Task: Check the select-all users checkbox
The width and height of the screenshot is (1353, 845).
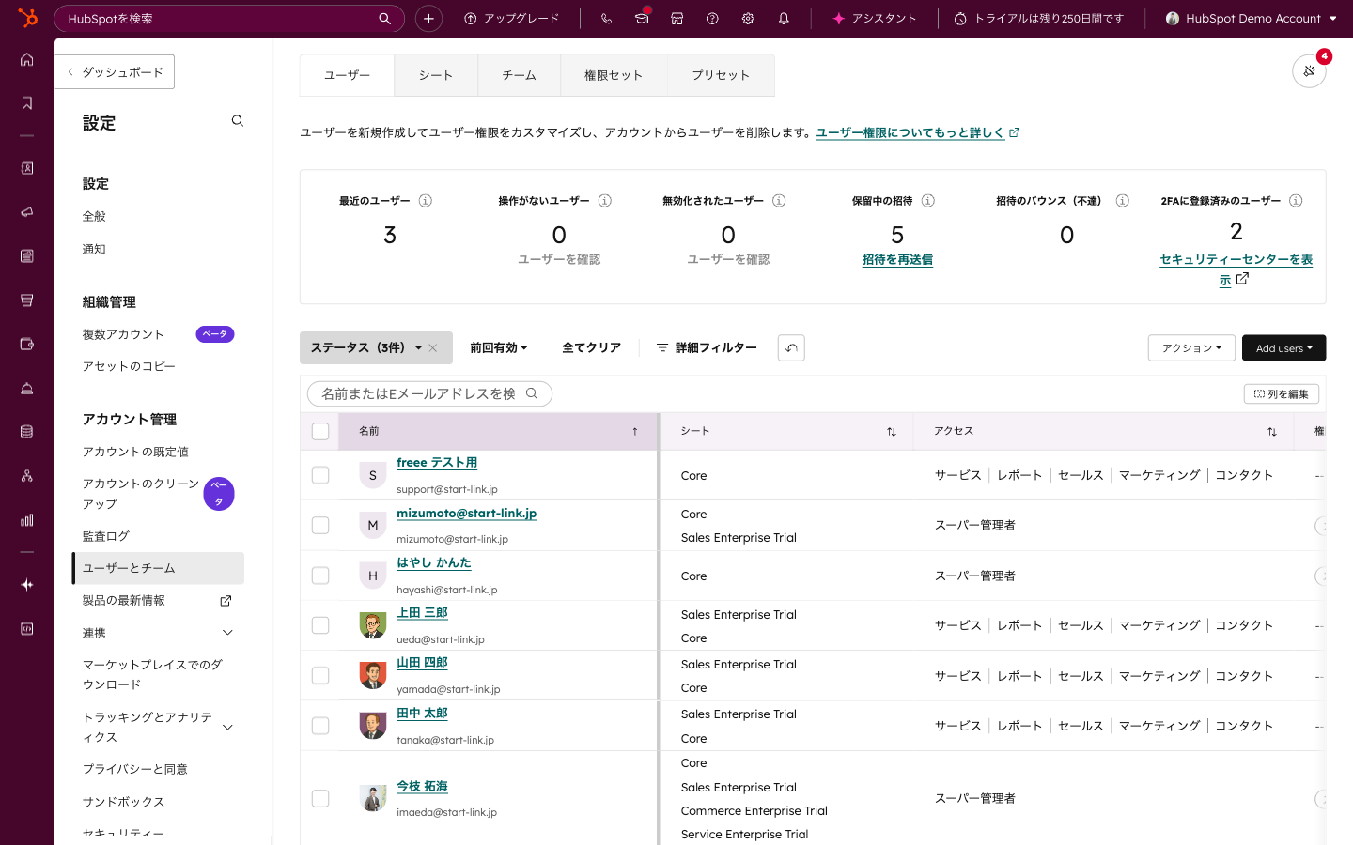Action: 320,431
